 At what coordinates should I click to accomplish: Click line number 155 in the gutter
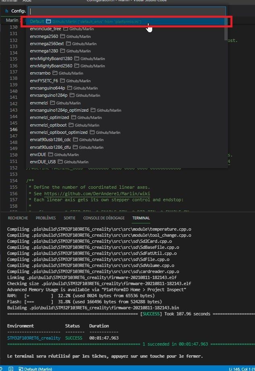tap(13, 187)
